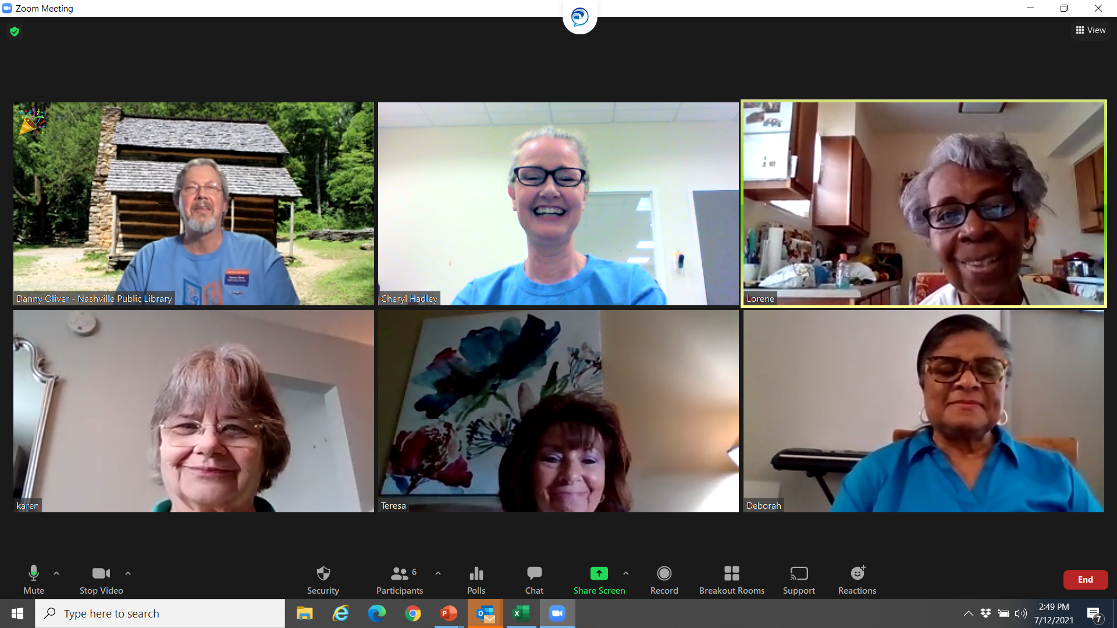
Task: Select Cheryl Hadley's video tile
Action: click(558, 204)
